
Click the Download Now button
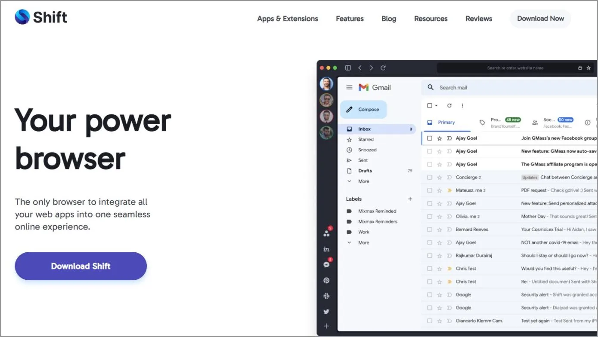click(x=540, y=18)
